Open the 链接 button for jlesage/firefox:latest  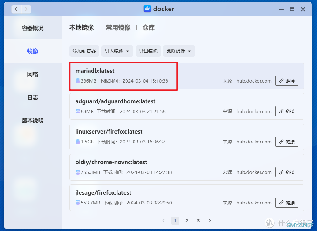pyautogui.click(x=287, y=203)
